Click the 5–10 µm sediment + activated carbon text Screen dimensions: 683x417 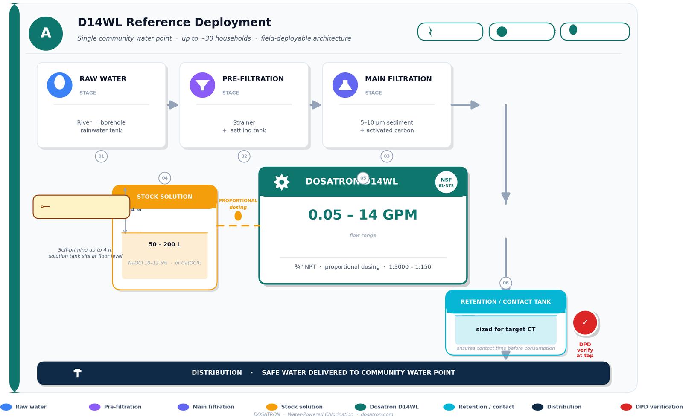(387, 126)
